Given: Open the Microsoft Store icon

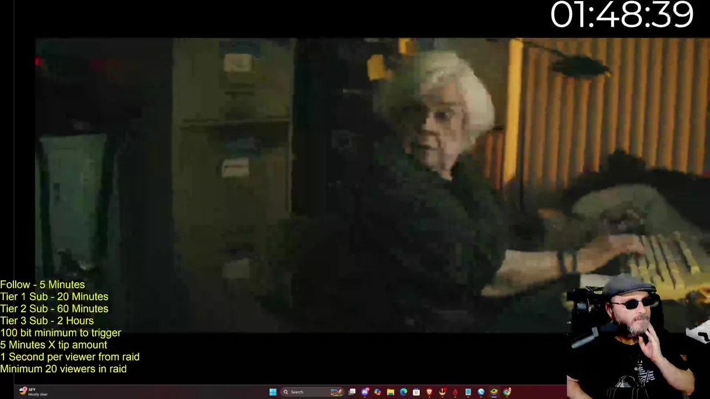Looking at the screenshot, I should [416, 392].
